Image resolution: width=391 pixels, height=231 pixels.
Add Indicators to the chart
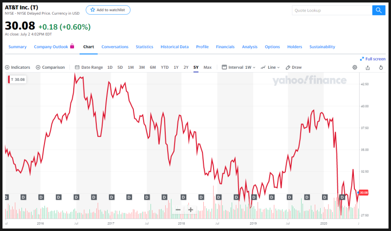pyautogui.click(x=18, y=67)
